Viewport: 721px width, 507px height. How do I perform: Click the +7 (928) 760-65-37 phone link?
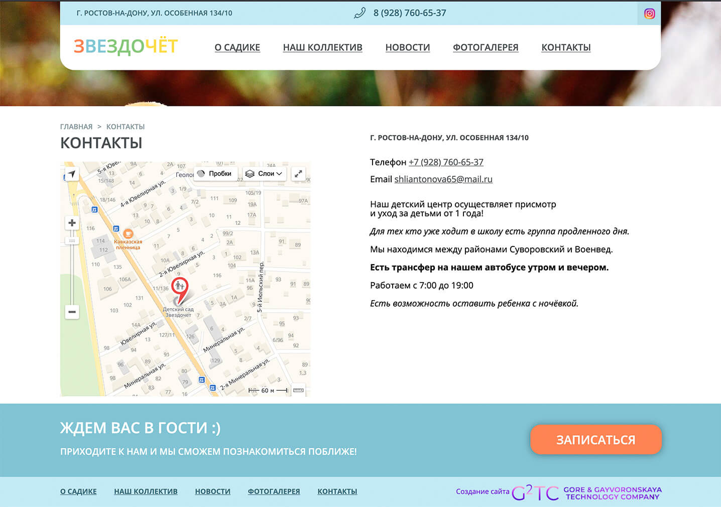click(446, 162)
